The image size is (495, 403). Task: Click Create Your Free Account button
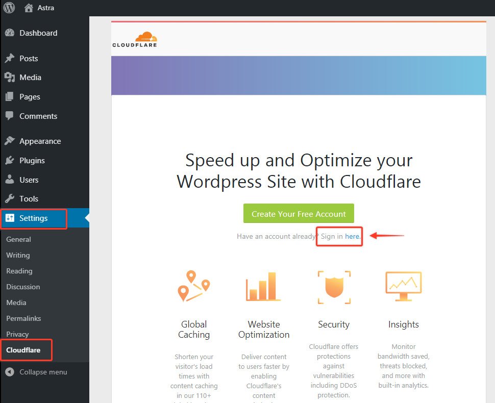pos(299,213)
